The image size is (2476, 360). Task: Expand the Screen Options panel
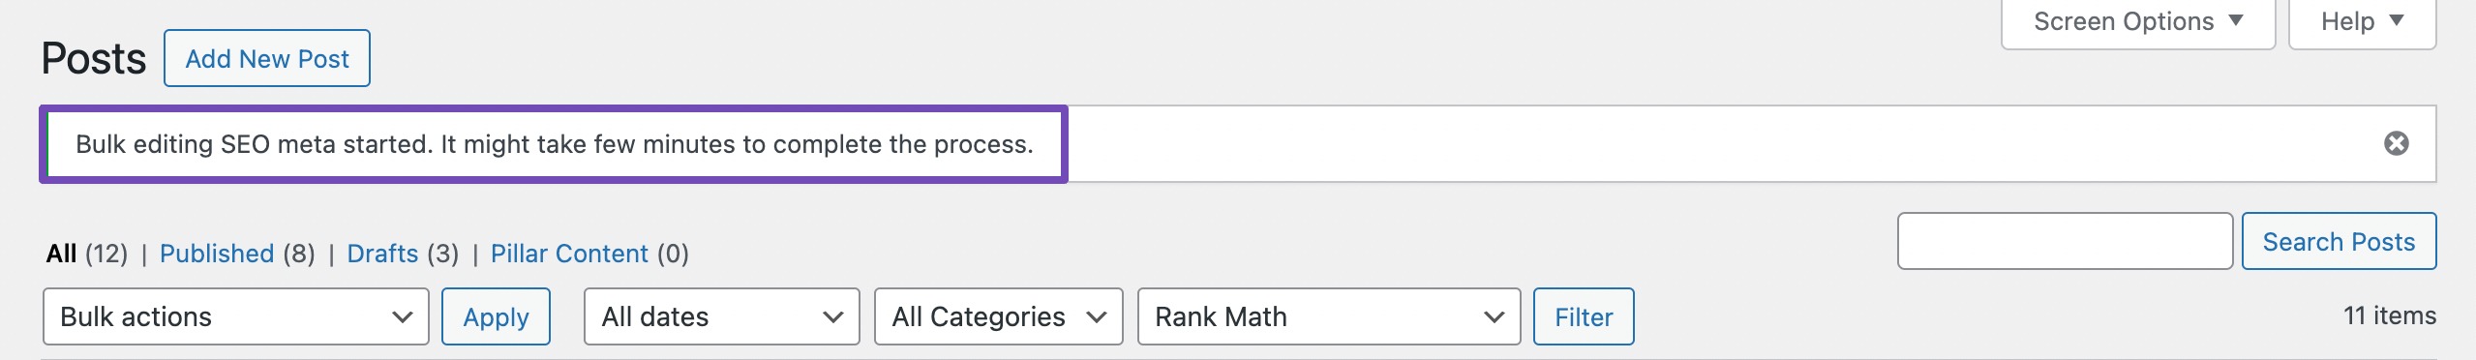point(2137,21)
